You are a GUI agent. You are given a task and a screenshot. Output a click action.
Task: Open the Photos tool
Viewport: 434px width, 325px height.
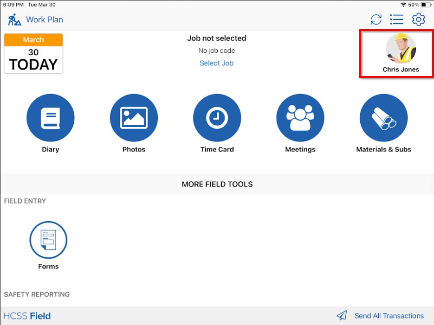[x=134, y=118]
